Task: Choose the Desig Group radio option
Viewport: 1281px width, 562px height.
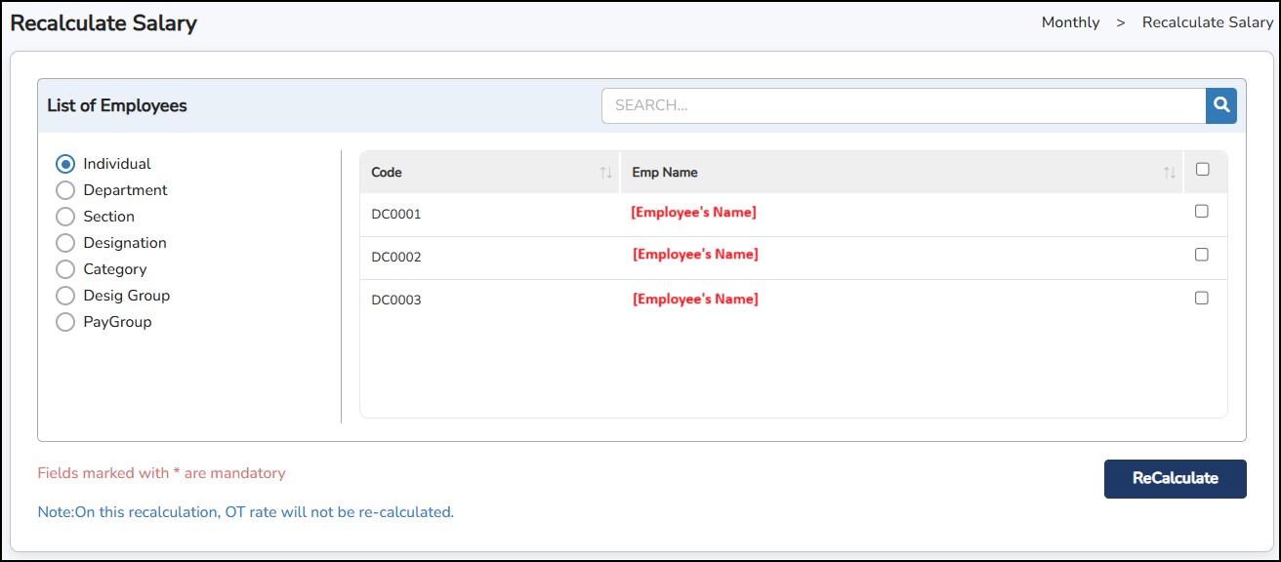Action: (x=65, y=296)
